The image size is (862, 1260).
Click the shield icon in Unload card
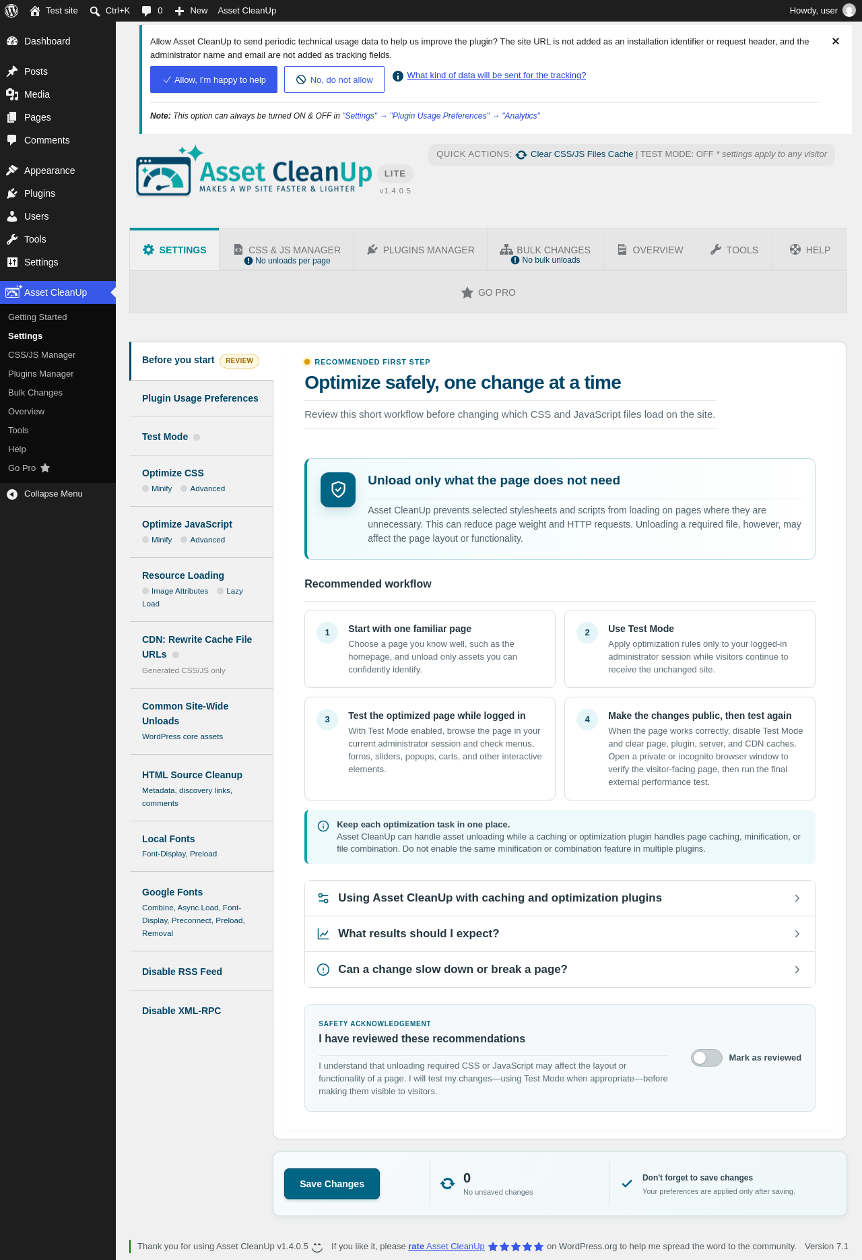point(338,490)
